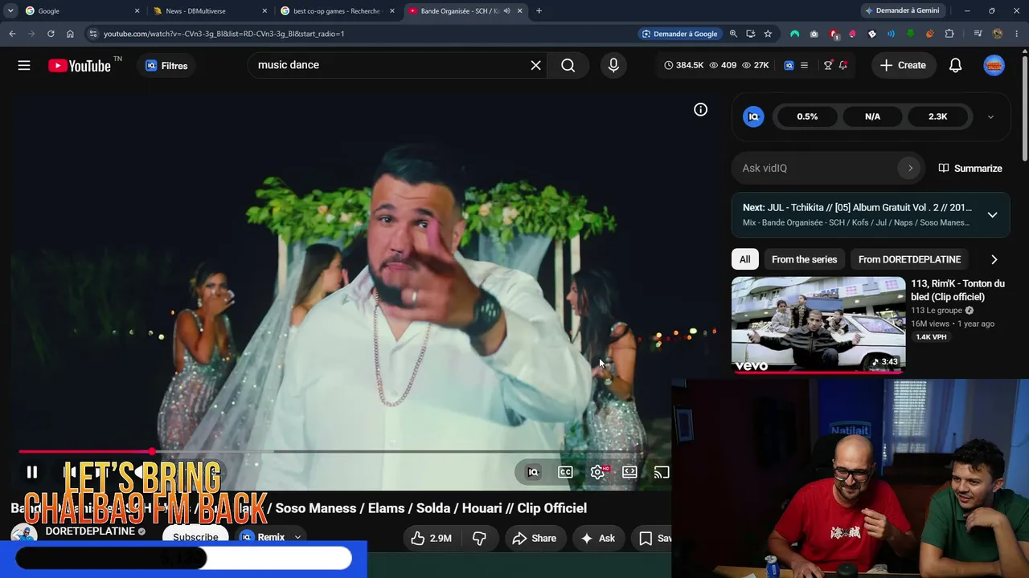Summarize the video with vidIQ
Screen dimensions: 1029x578
click(x=970, y=169)
